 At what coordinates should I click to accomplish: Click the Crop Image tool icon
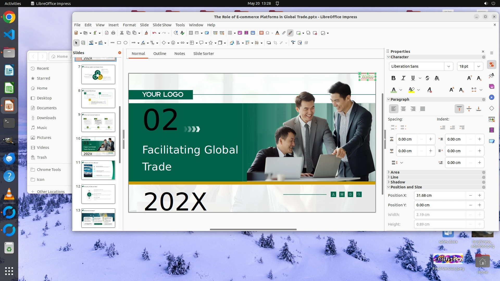coord(275,43)
